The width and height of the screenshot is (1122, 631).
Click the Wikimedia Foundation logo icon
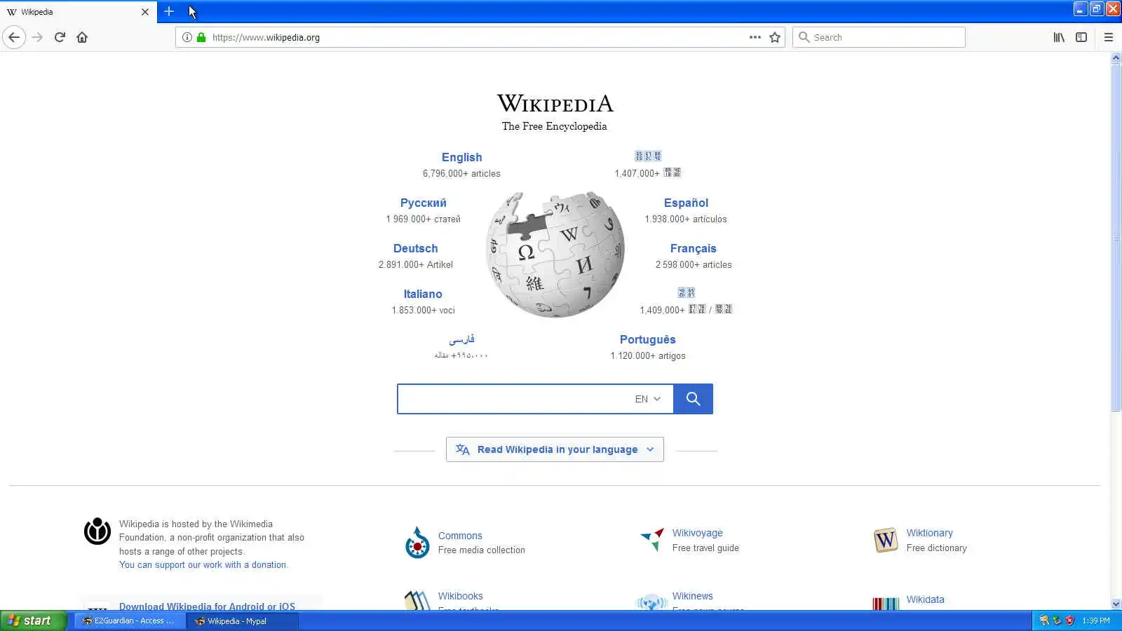[97, 531]
